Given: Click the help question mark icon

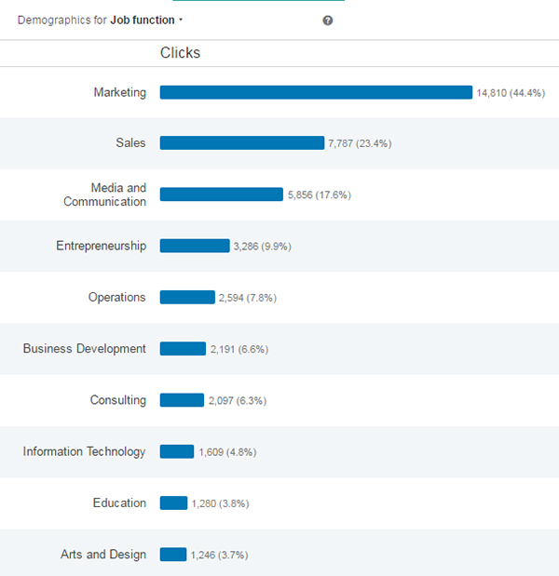Looking at the screenshot, I should tap(328, 20).
